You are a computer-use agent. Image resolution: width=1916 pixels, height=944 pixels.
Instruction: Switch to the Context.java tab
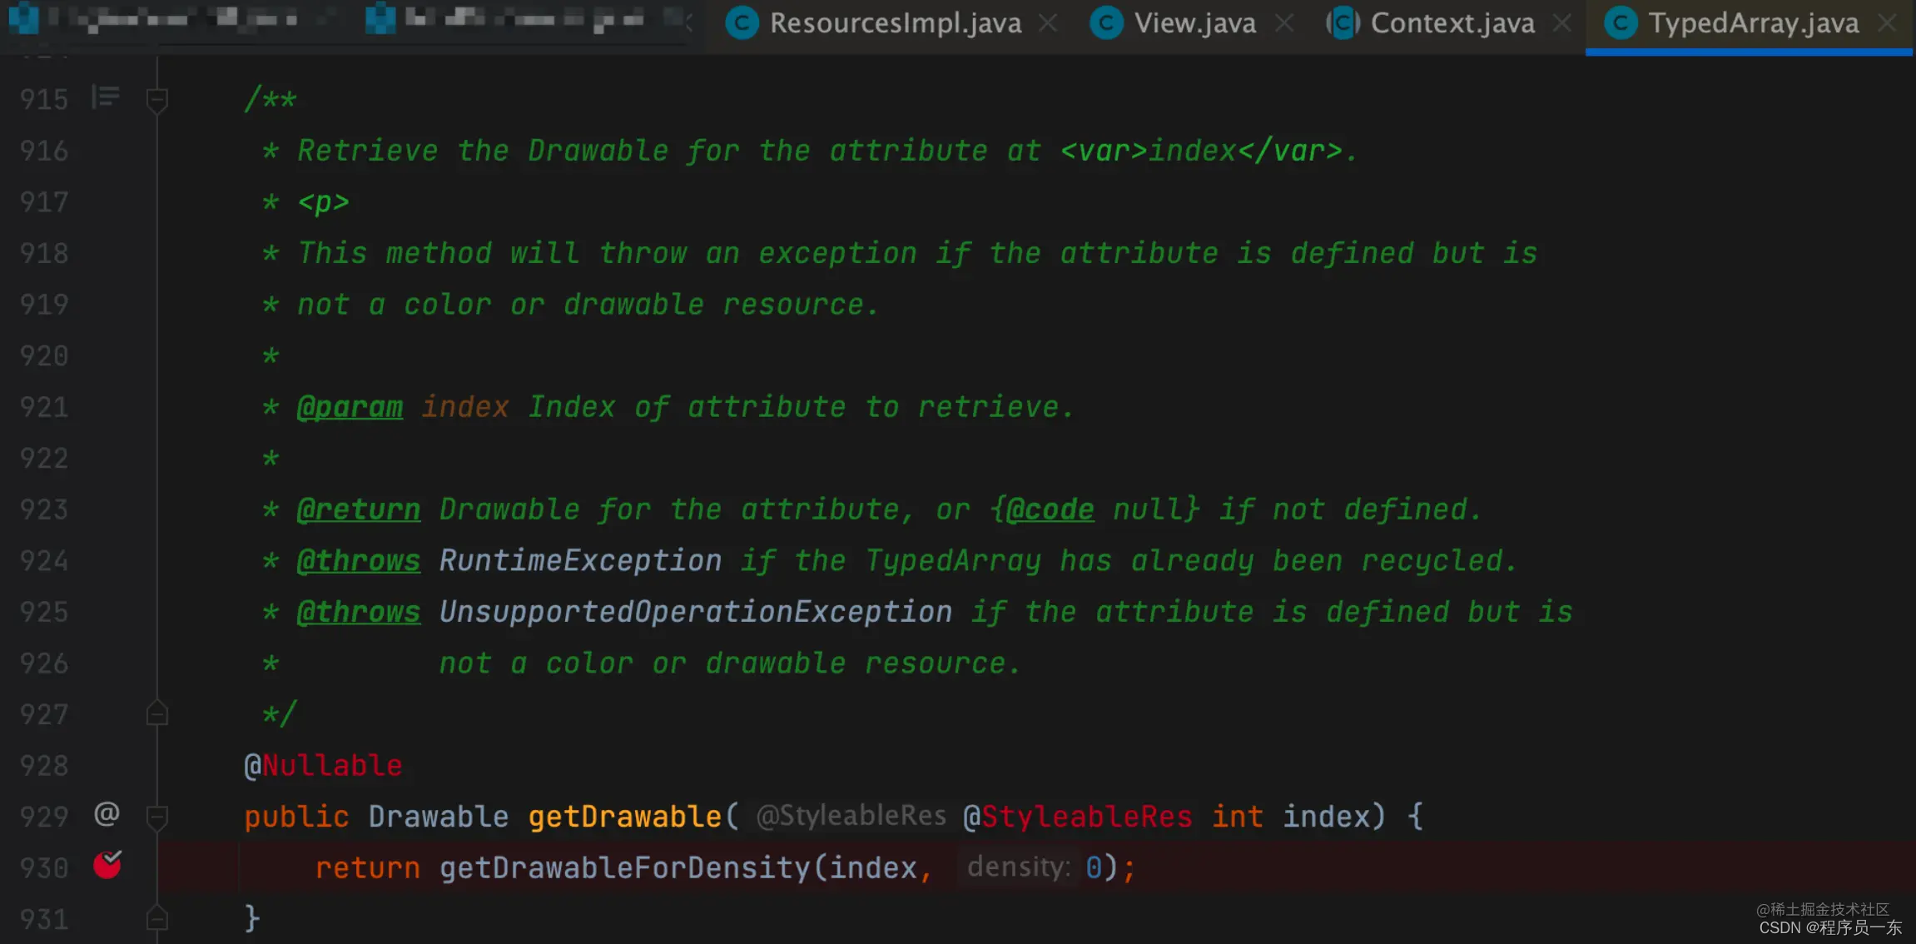point(1452,23)
